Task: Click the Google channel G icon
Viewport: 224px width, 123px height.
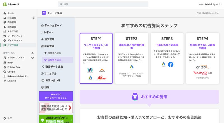Action: click(x=5, y=72)
